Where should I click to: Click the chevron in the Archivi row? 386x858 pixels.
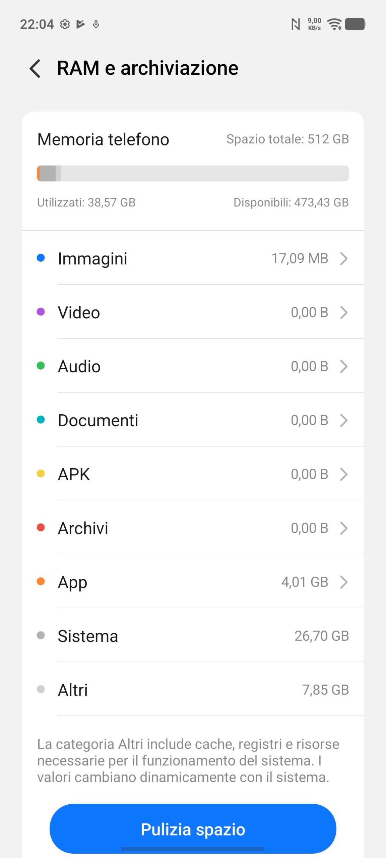344,528
